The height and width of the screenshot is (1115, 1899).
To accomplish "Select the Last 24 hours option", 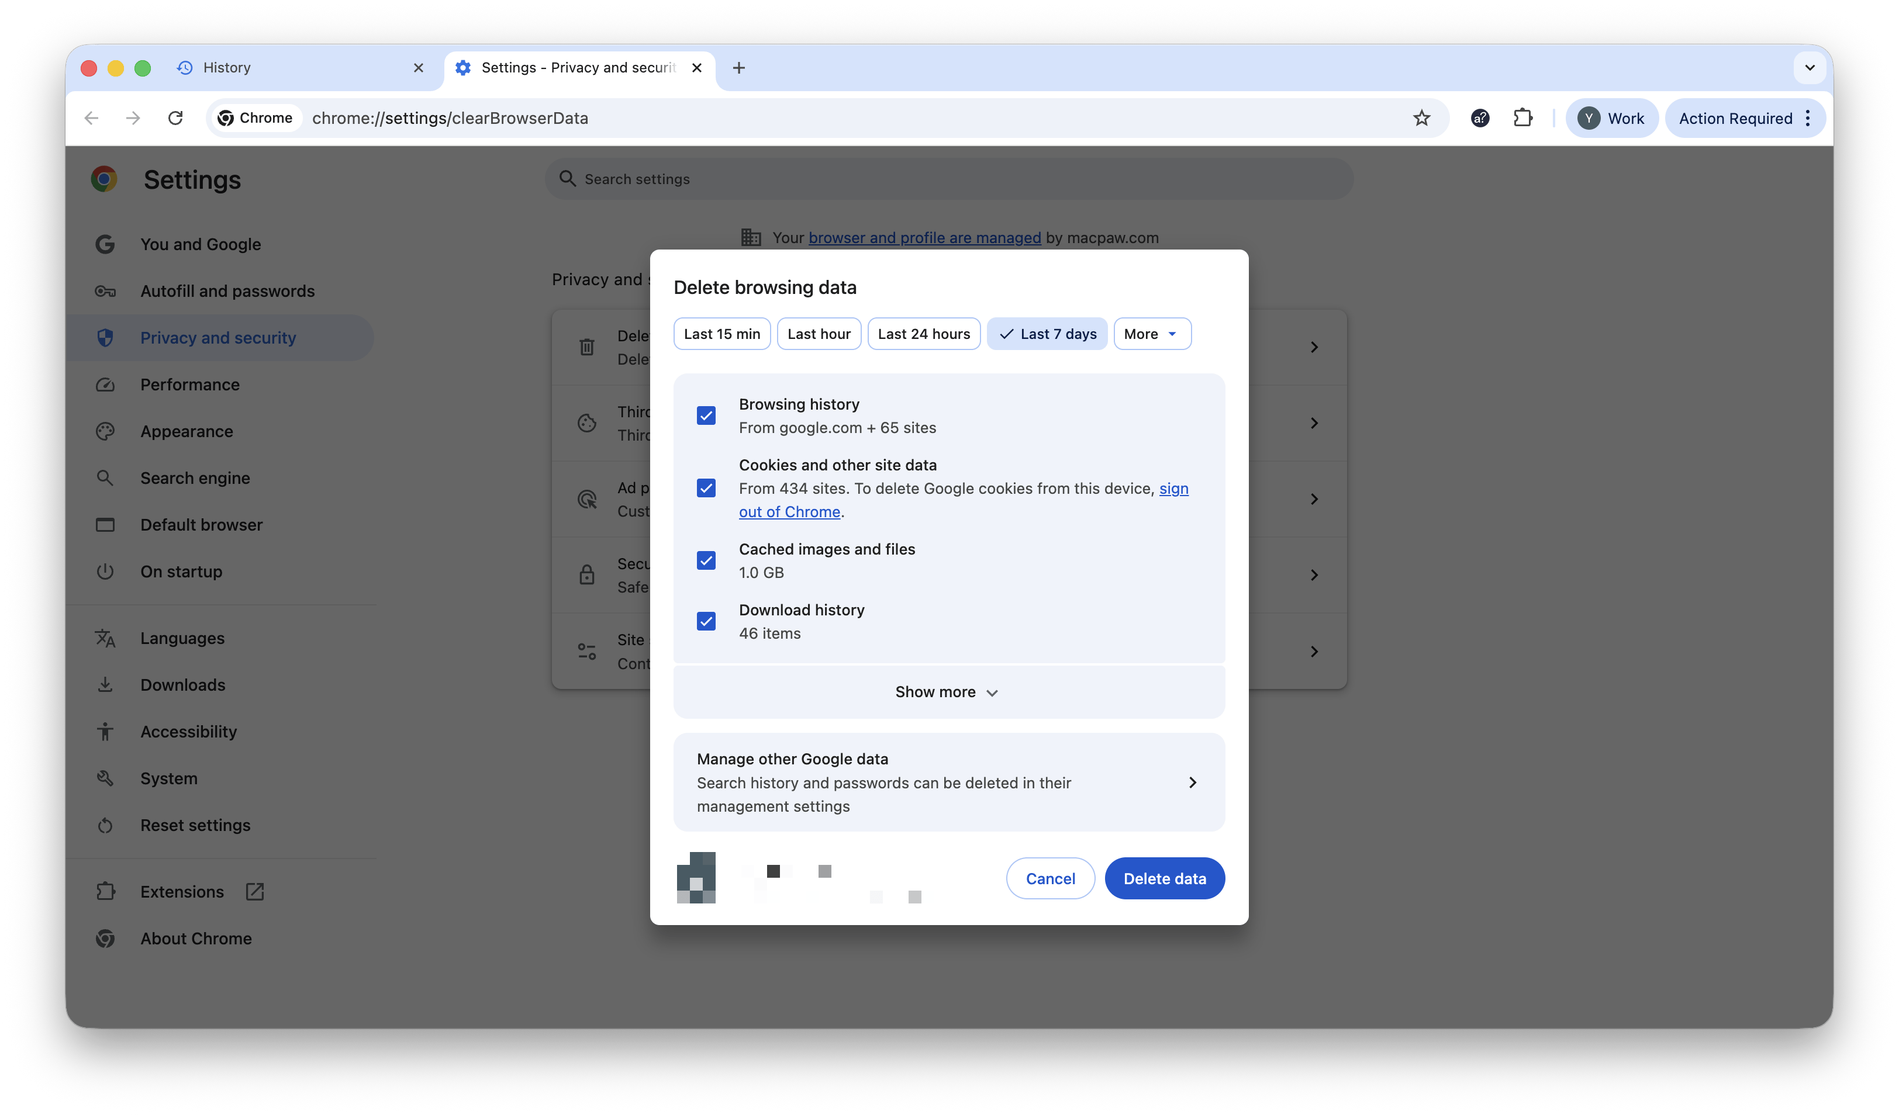I will (x=923, y=334).
